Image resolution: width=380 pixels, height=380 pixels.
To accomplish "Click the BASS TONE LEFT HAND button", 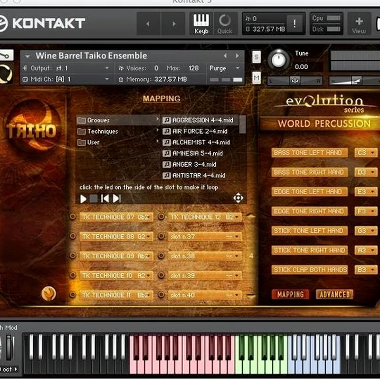I will click(309, 153).
